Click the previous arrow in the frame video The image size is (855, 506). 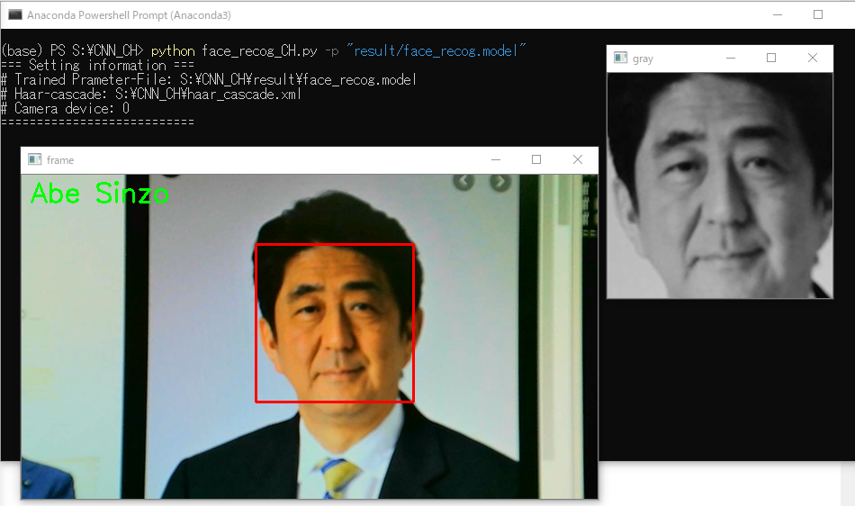coord(463,181)
